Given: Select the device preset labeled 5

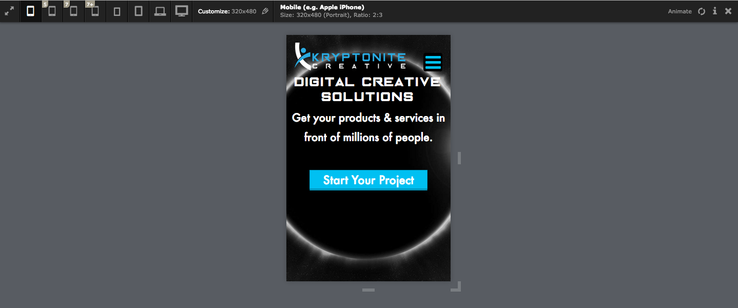Looking at the screenshot, I should [x=52, y=11].
